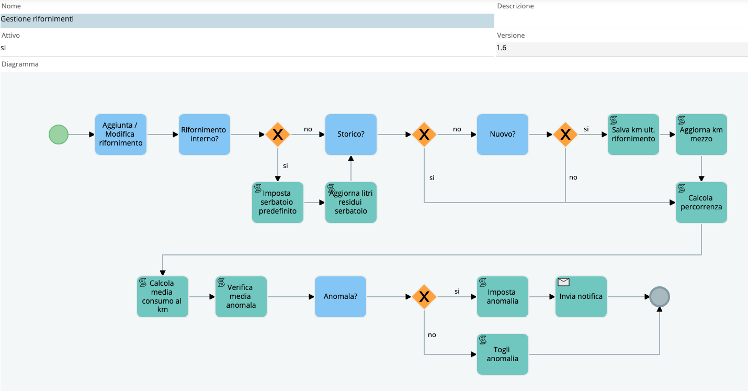Select the Rifornimento interno? task box
Image resolution: width=748 pixels, height=391 pixels.
(205, 135)
